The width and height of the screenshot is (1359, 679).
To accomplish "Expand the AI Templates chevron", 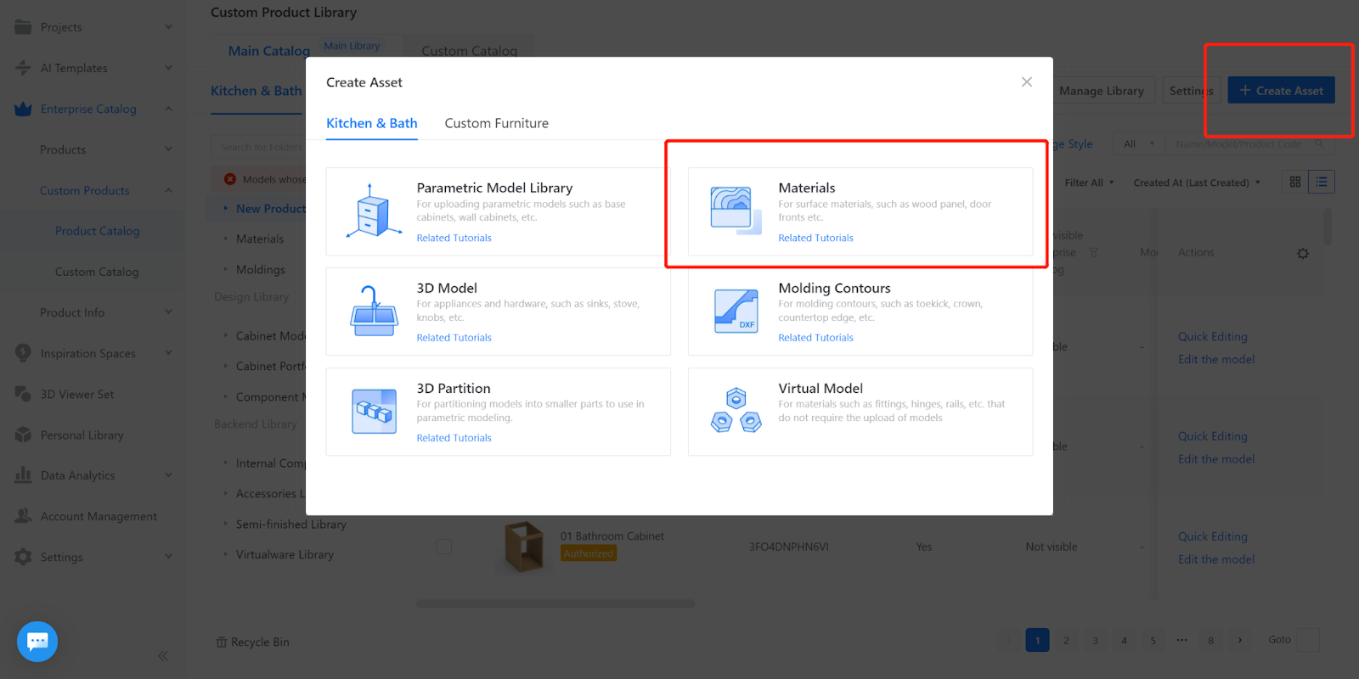I will tap(168, 68).
